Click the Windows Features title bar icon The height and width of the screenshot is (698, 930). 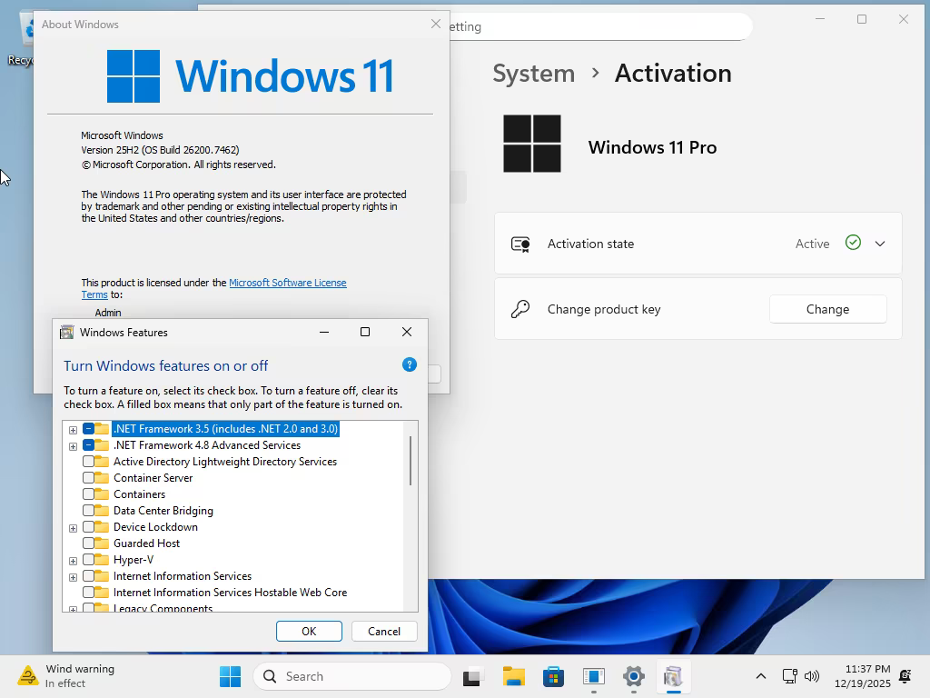tap(67, 333)
